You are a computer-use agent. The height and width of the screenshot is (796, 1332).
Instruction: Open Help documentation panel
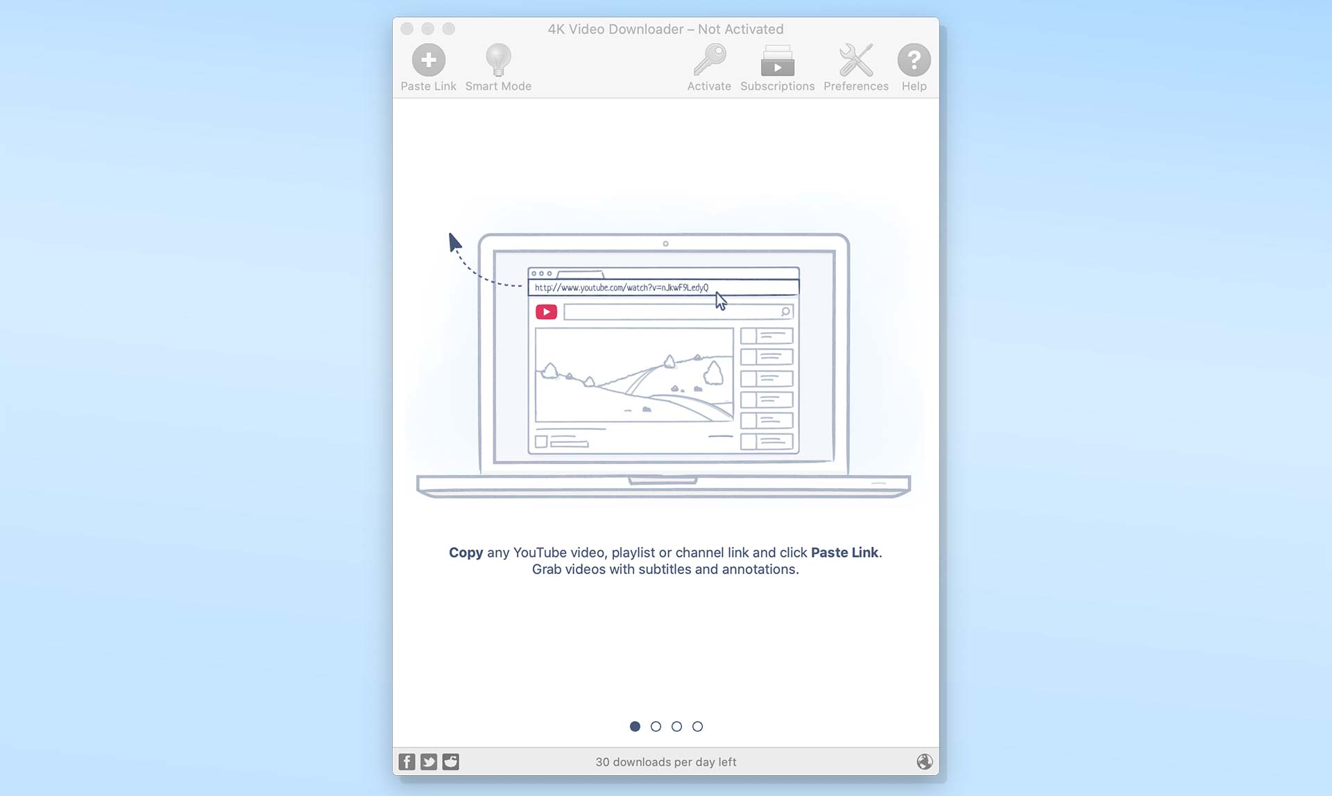tap(913, 60)
